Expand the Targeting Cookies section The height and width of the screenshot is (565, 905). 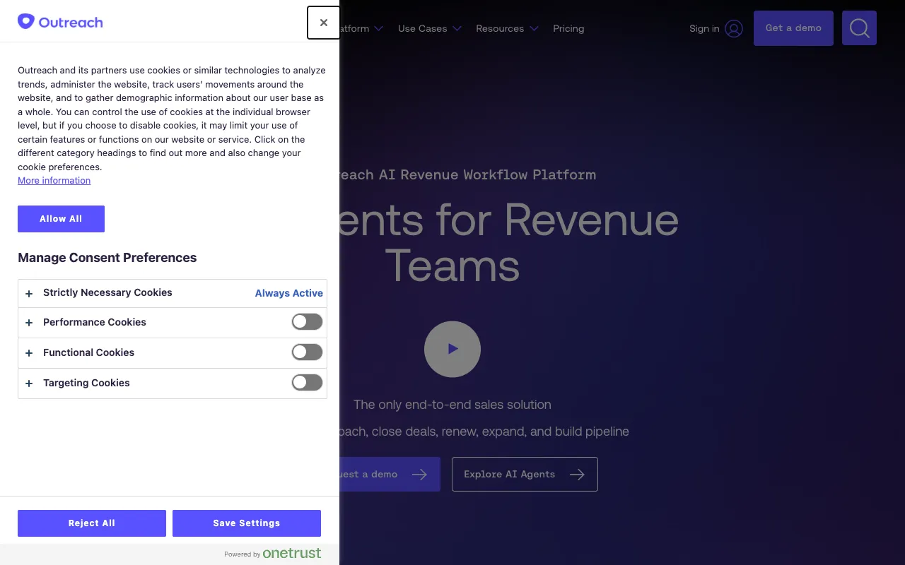point(86,383)
